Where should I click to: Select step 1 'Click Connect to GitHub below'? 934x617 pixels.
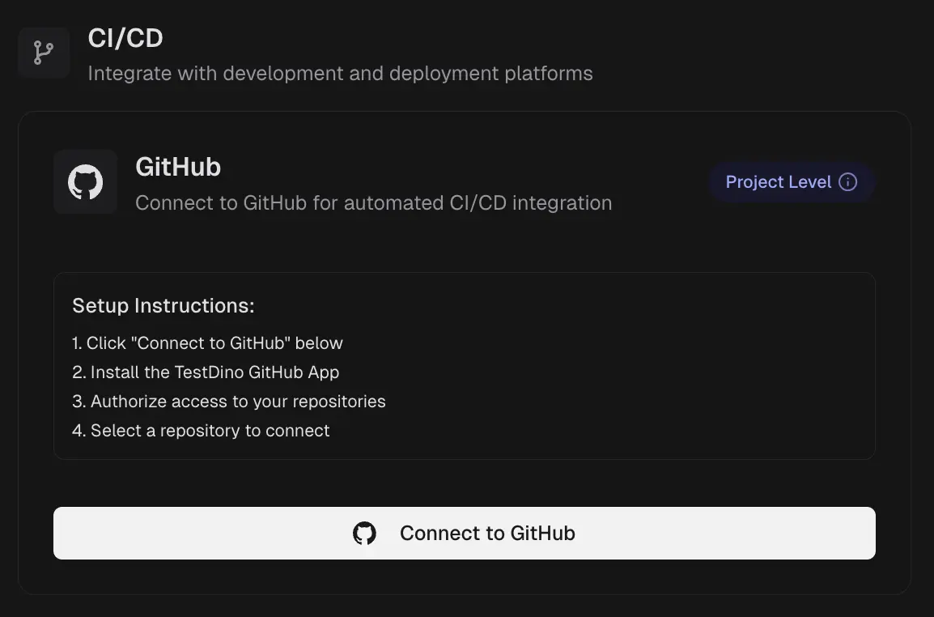[208, 343]
